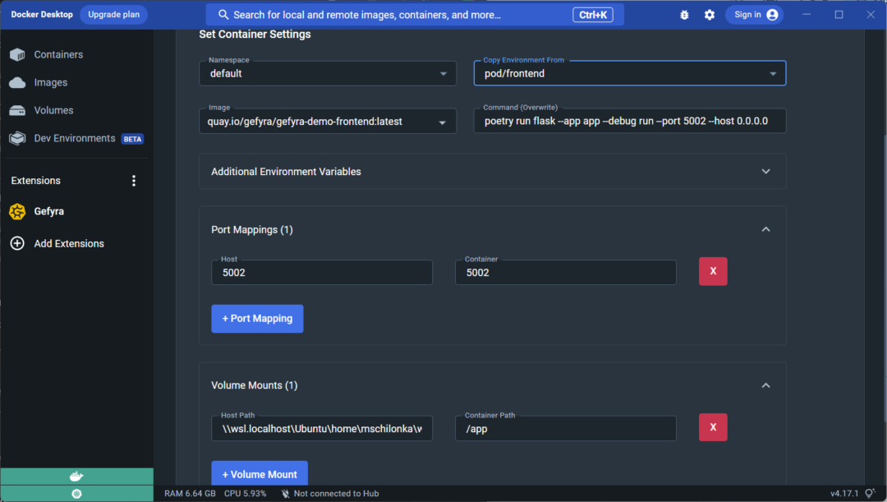Collapse the Port Mappings section
Screen dimensions: 887x502
(x=765, y=229)
